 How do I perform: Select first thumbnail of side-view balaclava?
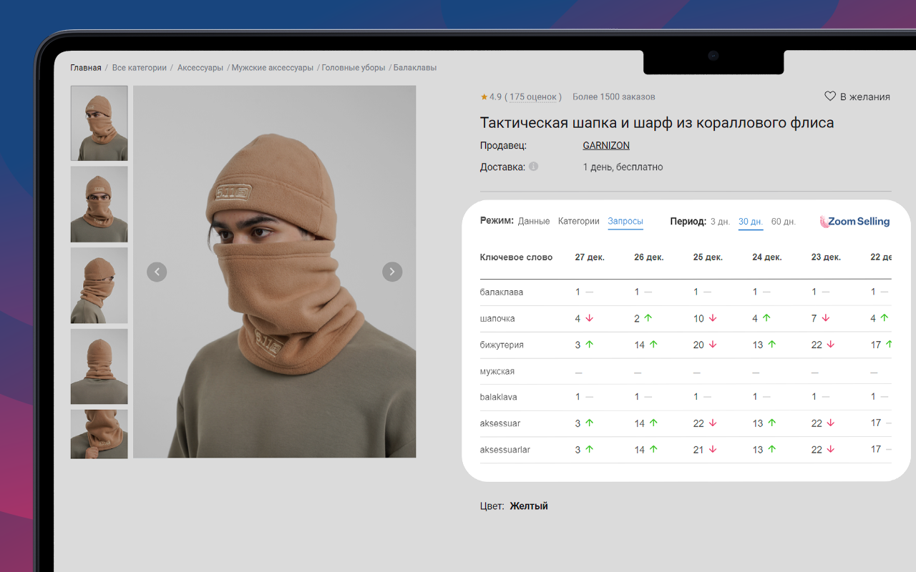tap(99, 123)
